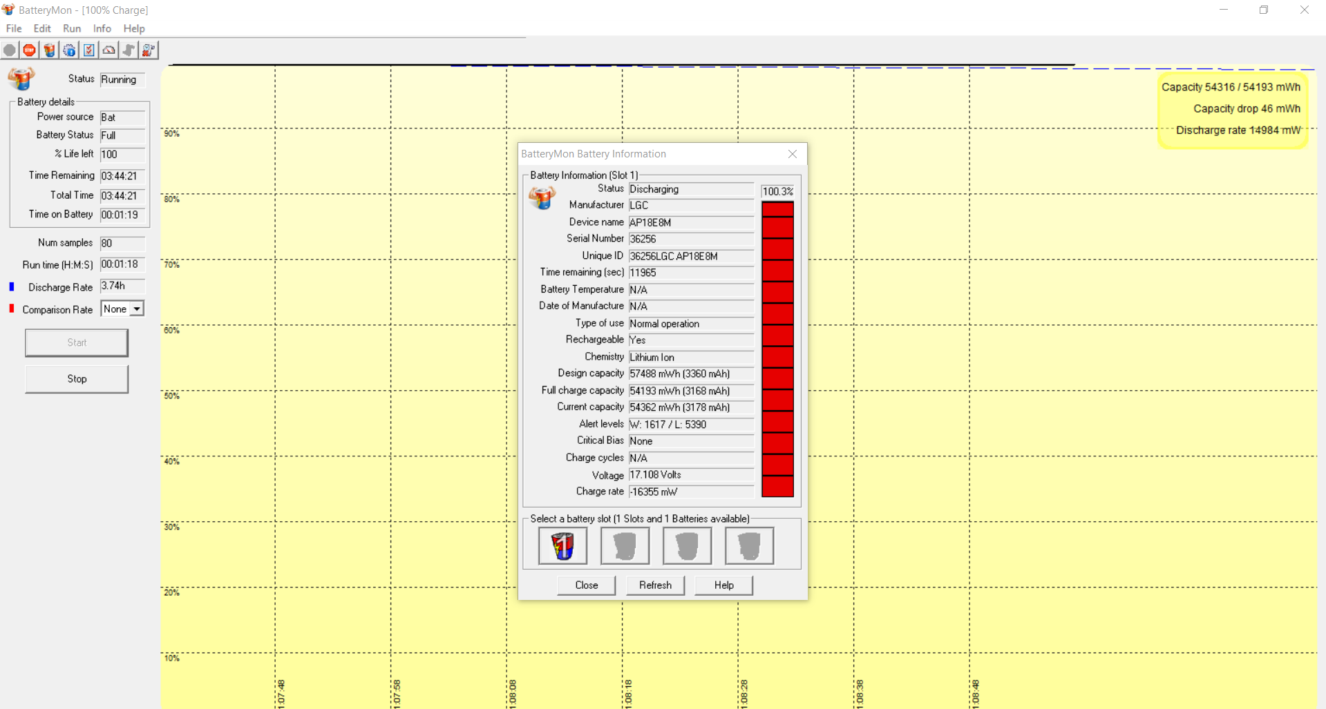The width and height of the screenshot is (1326, 709).
Task: Click the Unique ID value 36256LGC AP18E8M
Action: point(691,256)
